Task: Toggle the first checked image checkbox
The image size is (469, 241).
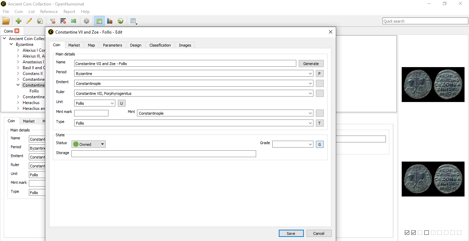Action: [x=407, y=233]
